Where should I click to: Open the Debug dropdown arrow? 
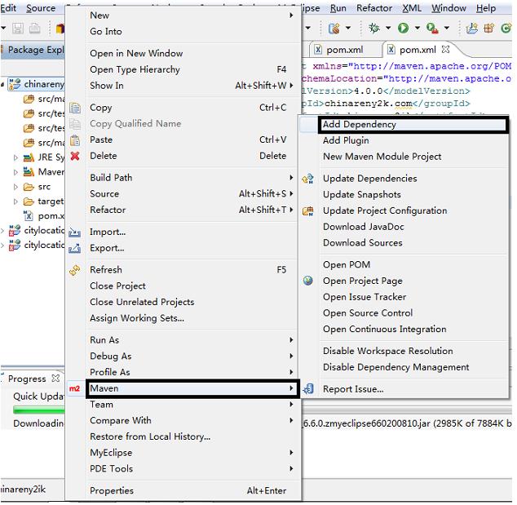388,28
